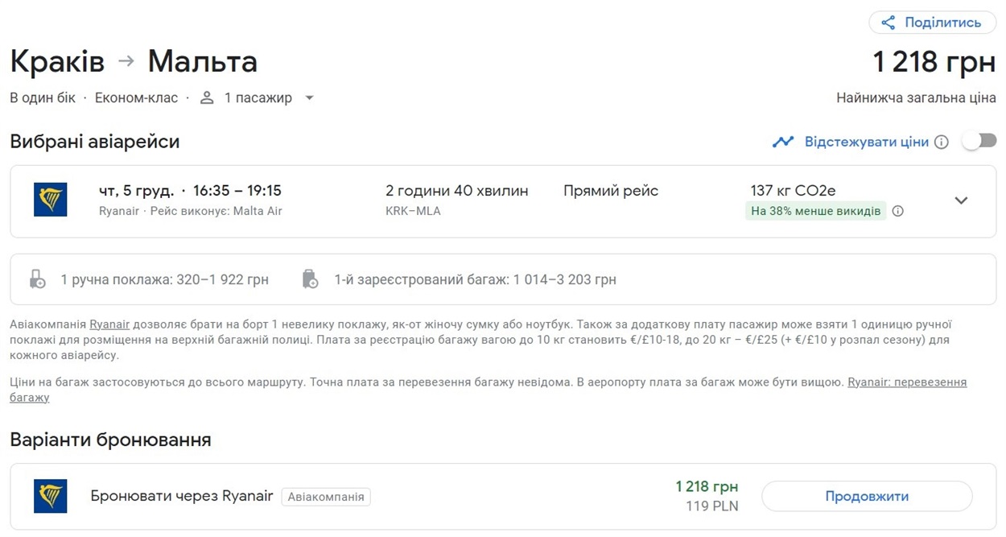Click the Варіанти бронювання heading

(x=110, y=440)
